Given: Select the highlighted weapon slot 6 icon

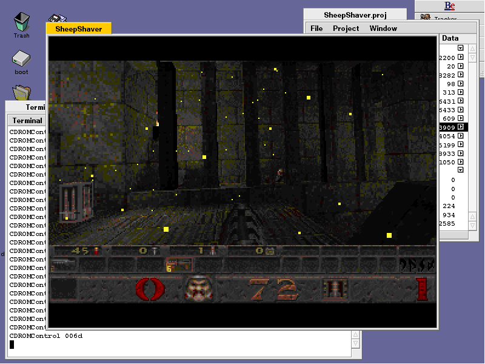Looking at the screenshot, I should point(179,265).
